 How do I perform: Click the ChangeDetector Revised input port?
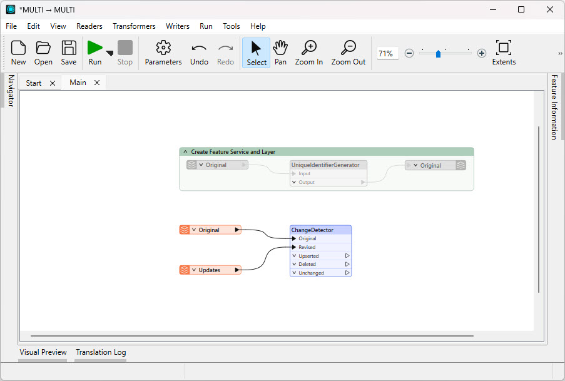click(x=294, y=247)
